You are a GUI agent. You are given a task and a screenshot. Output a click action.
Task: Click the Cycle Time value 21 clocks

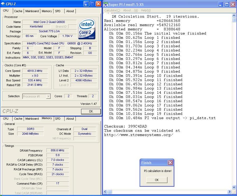[x=58, y=174]
